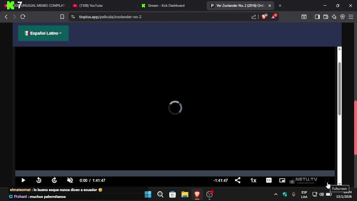Open the Brave Wallet
The width and height of the screenshot is (357, 201).
point(325,17)
